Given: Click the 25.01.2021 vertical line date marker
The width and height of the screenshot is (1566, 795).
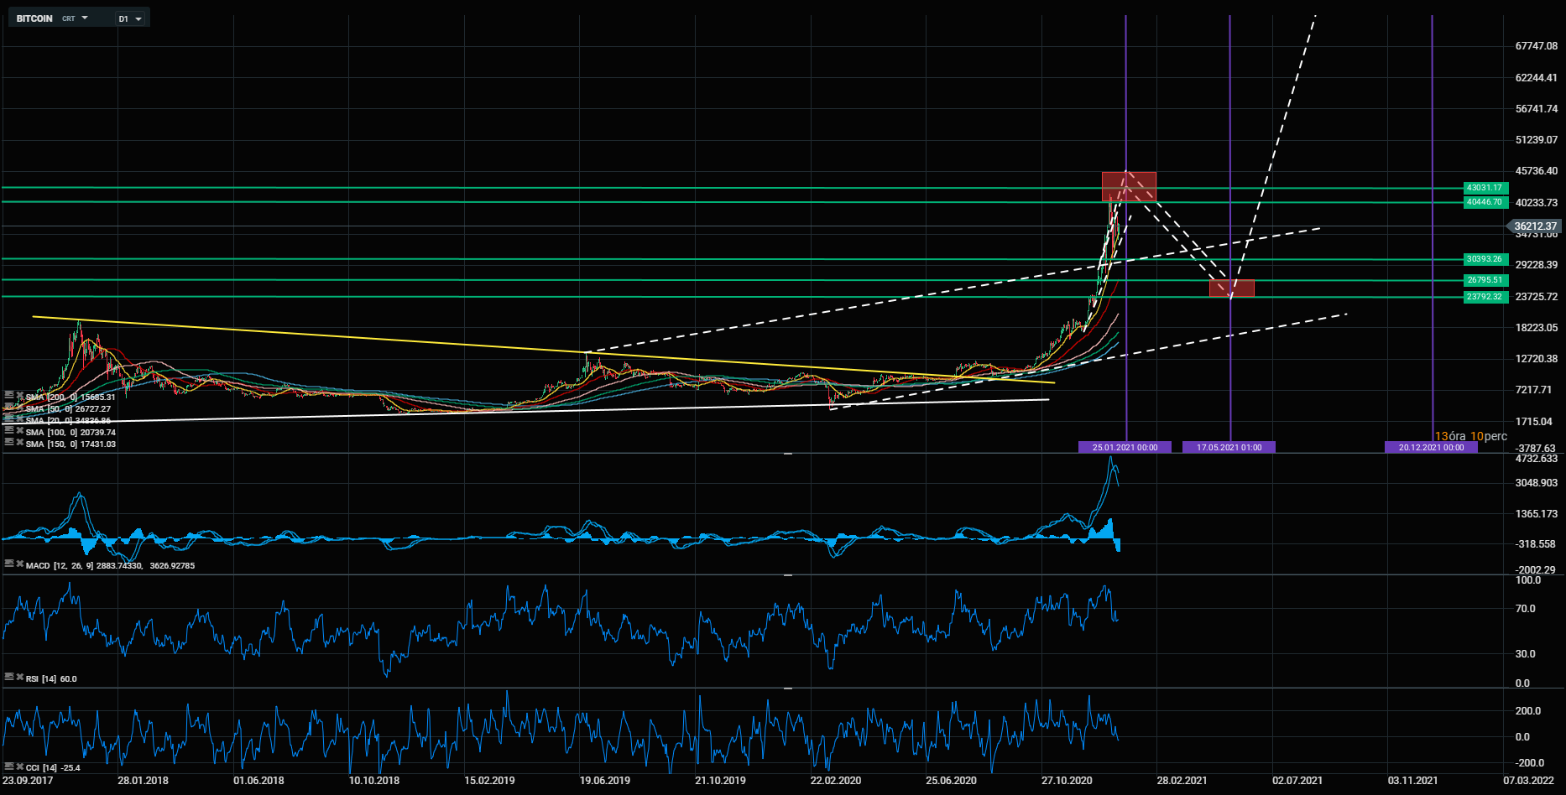Looking at the screenshot, I should (1125, 448).
